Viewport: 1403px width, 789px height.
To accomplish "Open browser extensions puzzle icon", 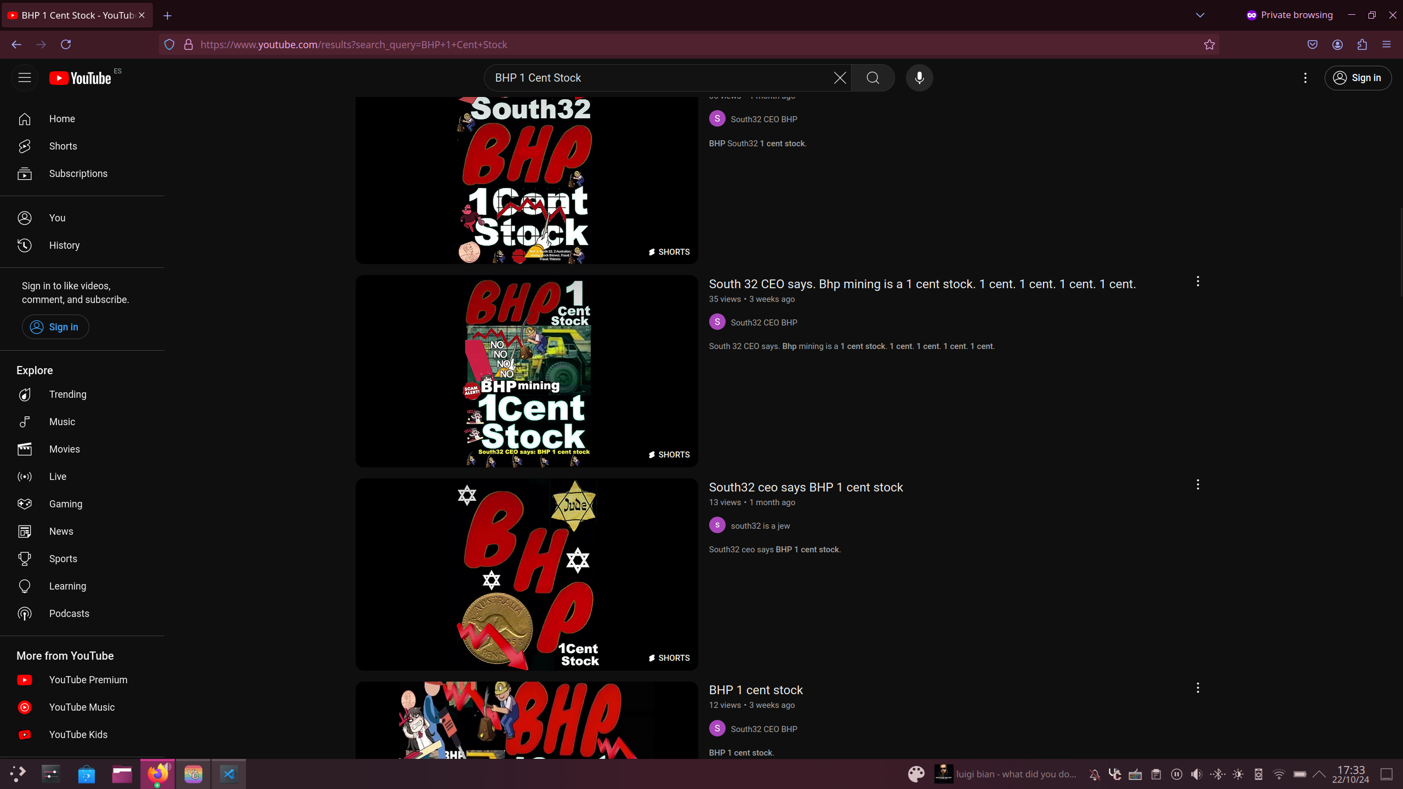I will coord(1362,45).
